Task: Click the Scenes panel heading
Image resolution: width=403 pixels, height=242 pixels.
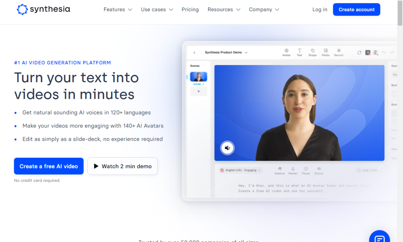Action: [x=195, y=66]
